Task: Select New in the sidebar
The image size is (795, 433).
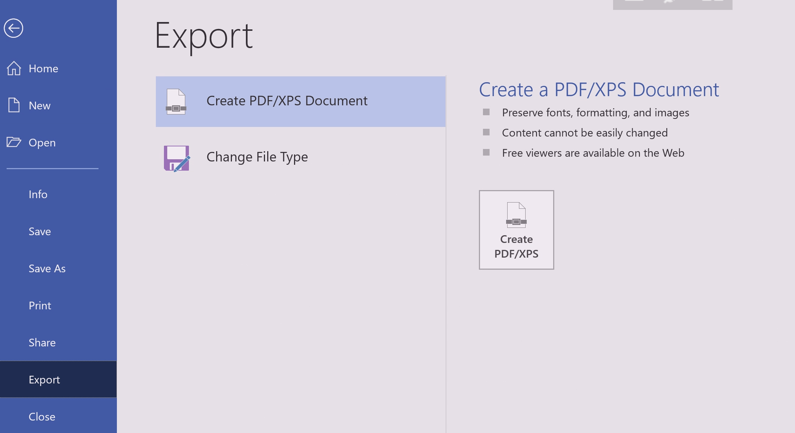Action: point(58,106)
